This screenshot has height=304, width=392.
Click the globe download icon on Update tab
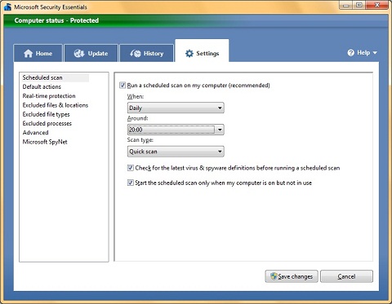(x=79, y=54)
